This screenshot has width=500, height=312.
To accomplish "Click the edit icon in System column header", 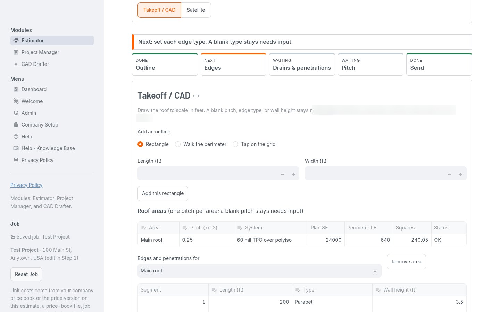I will 240,228.
